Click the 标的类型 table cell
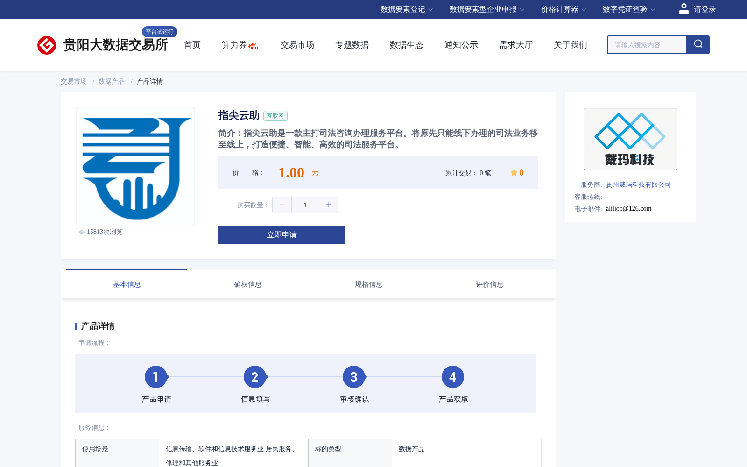 click(x=350, y=453)
